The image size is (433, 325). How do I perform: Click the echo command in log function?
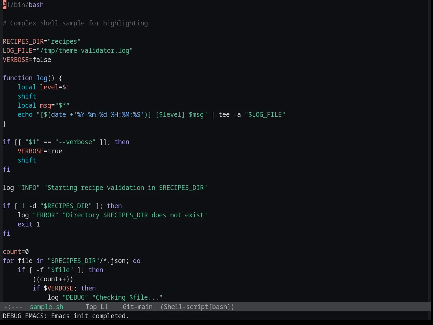pyautogui.click(x=25, y=114)
